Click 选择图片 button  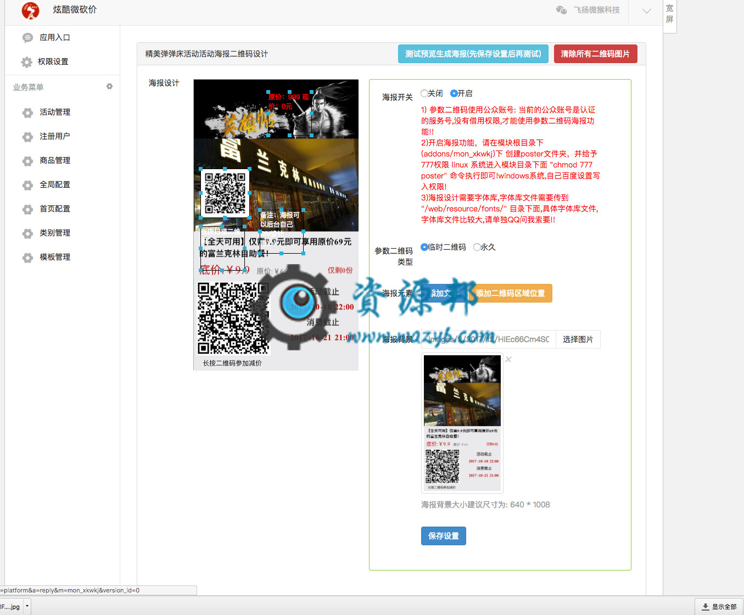click(578, 339)
